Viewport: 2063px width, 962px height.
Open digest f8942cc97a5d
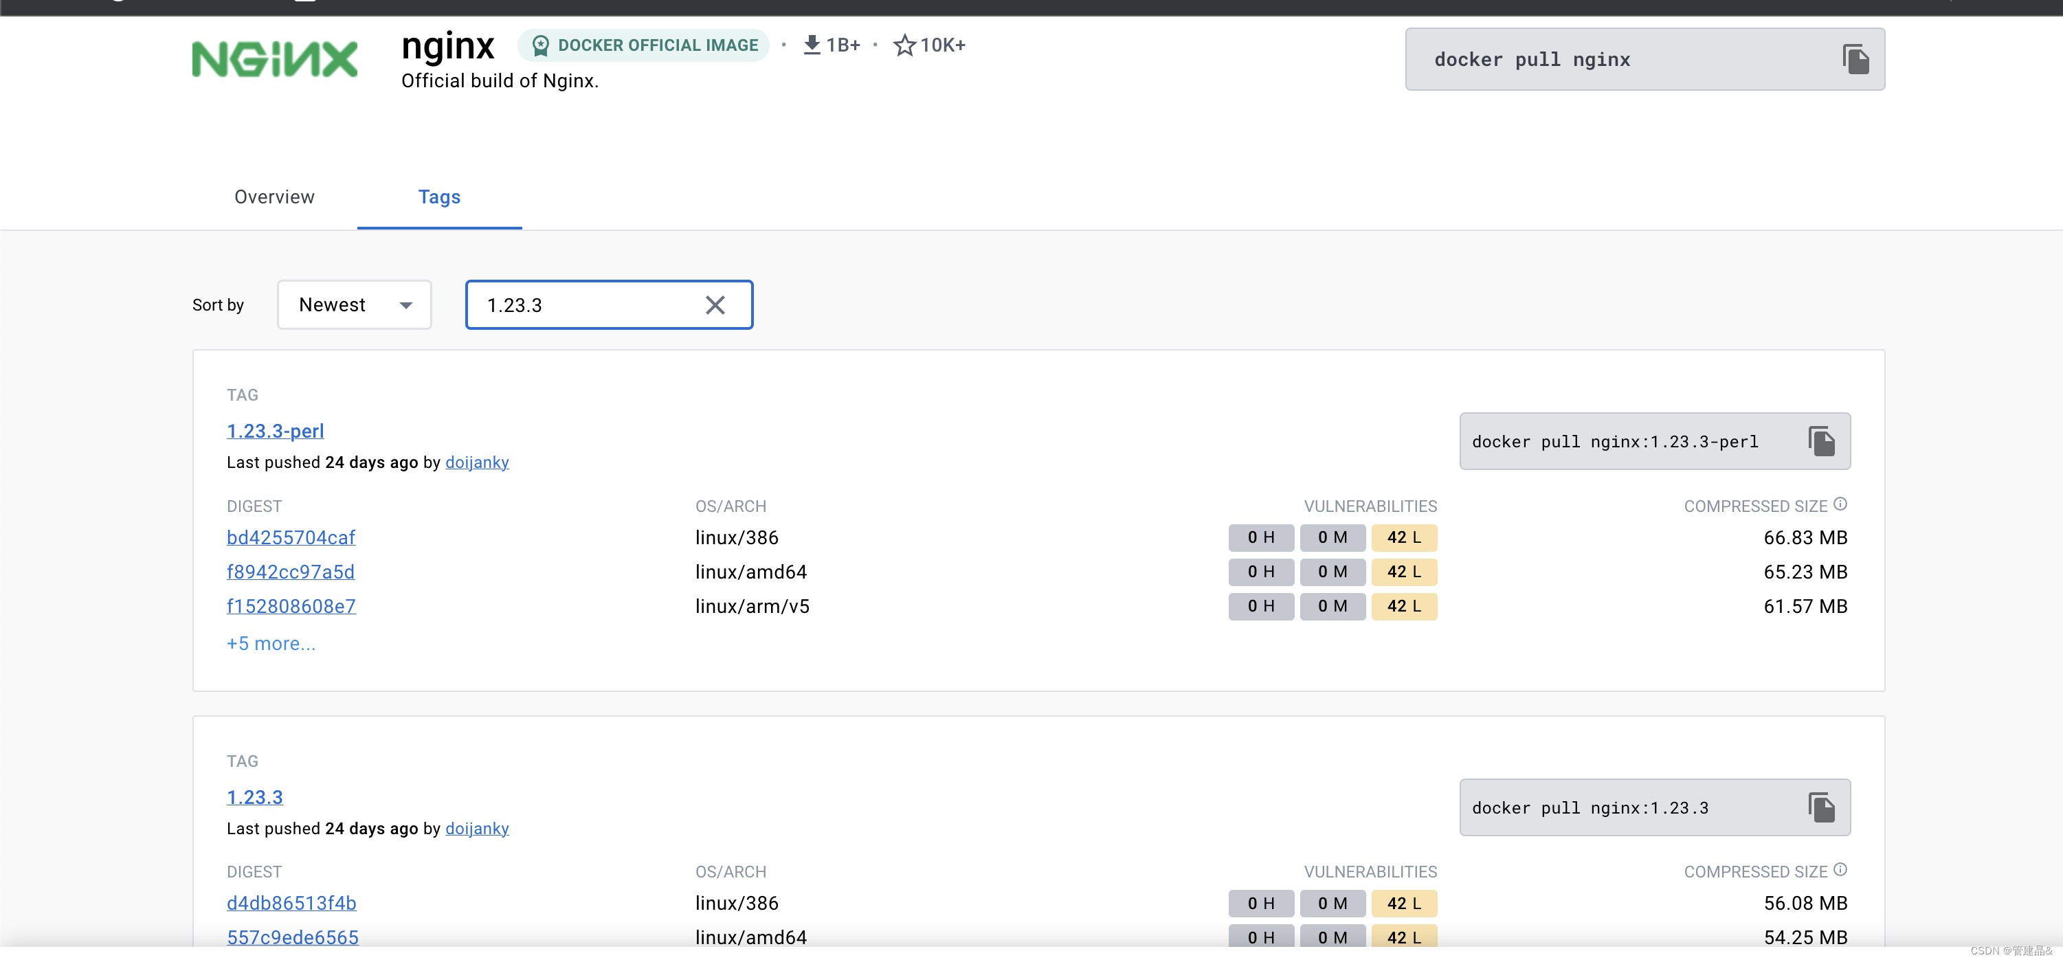tap(290, 572)
